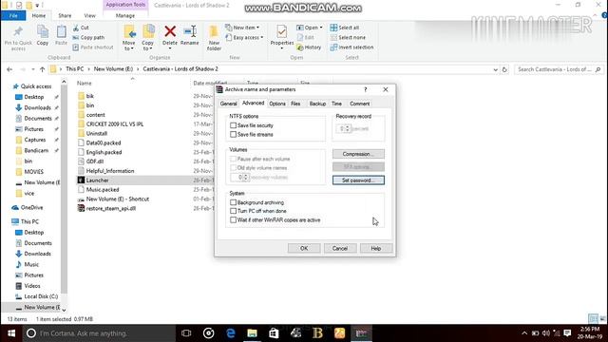Select Bandicam in Quick access
Viewport: 608px width, 342px height.
click(x=36, y=150)
